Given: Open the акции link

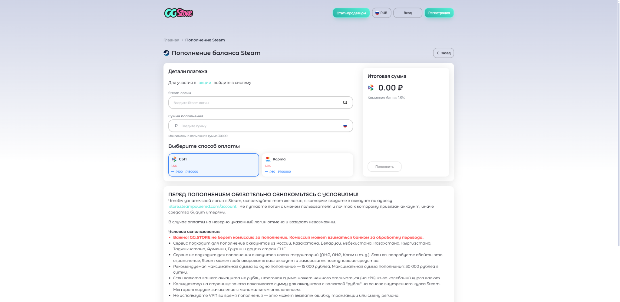Looking at the screenshot, I should point(205,83).
